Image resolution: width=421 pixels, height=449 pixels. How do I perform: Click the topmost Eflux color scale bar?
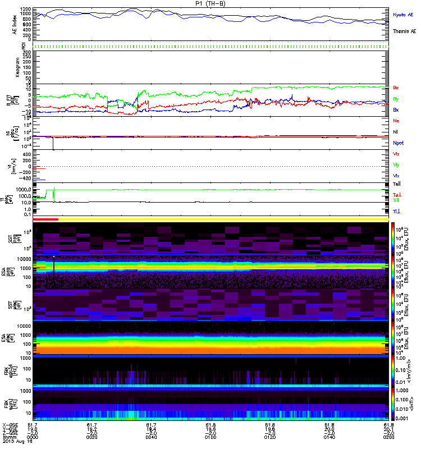point(393,238)
